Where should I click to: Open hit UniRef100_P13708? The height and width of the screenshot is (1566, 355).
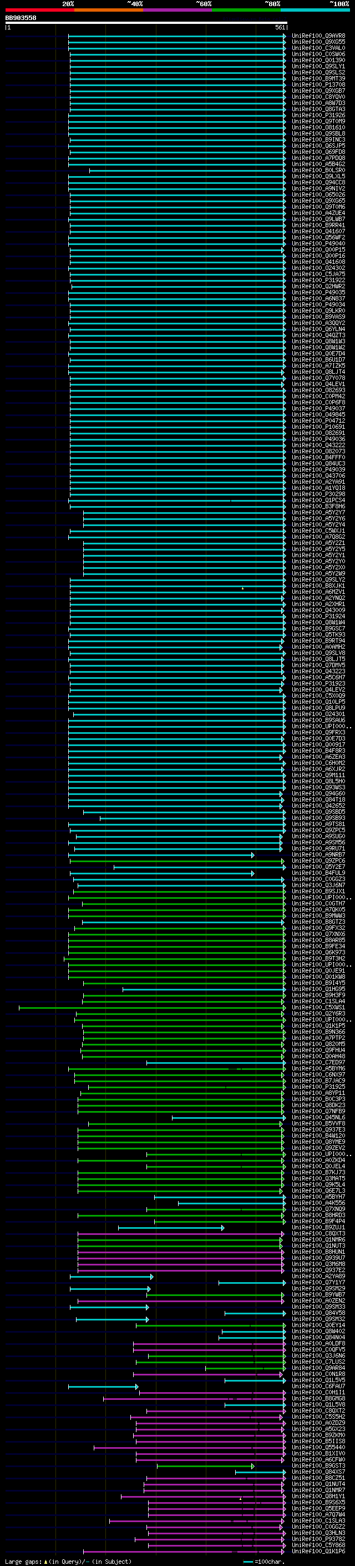[318, 84]
